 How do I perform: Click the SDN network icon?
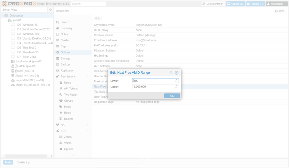point(58,131)
